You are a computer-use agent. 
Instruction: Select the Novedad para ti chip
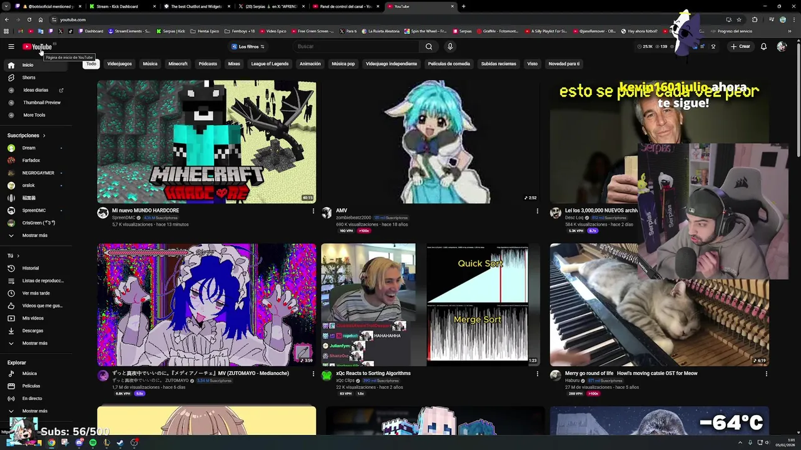point(564,64)
